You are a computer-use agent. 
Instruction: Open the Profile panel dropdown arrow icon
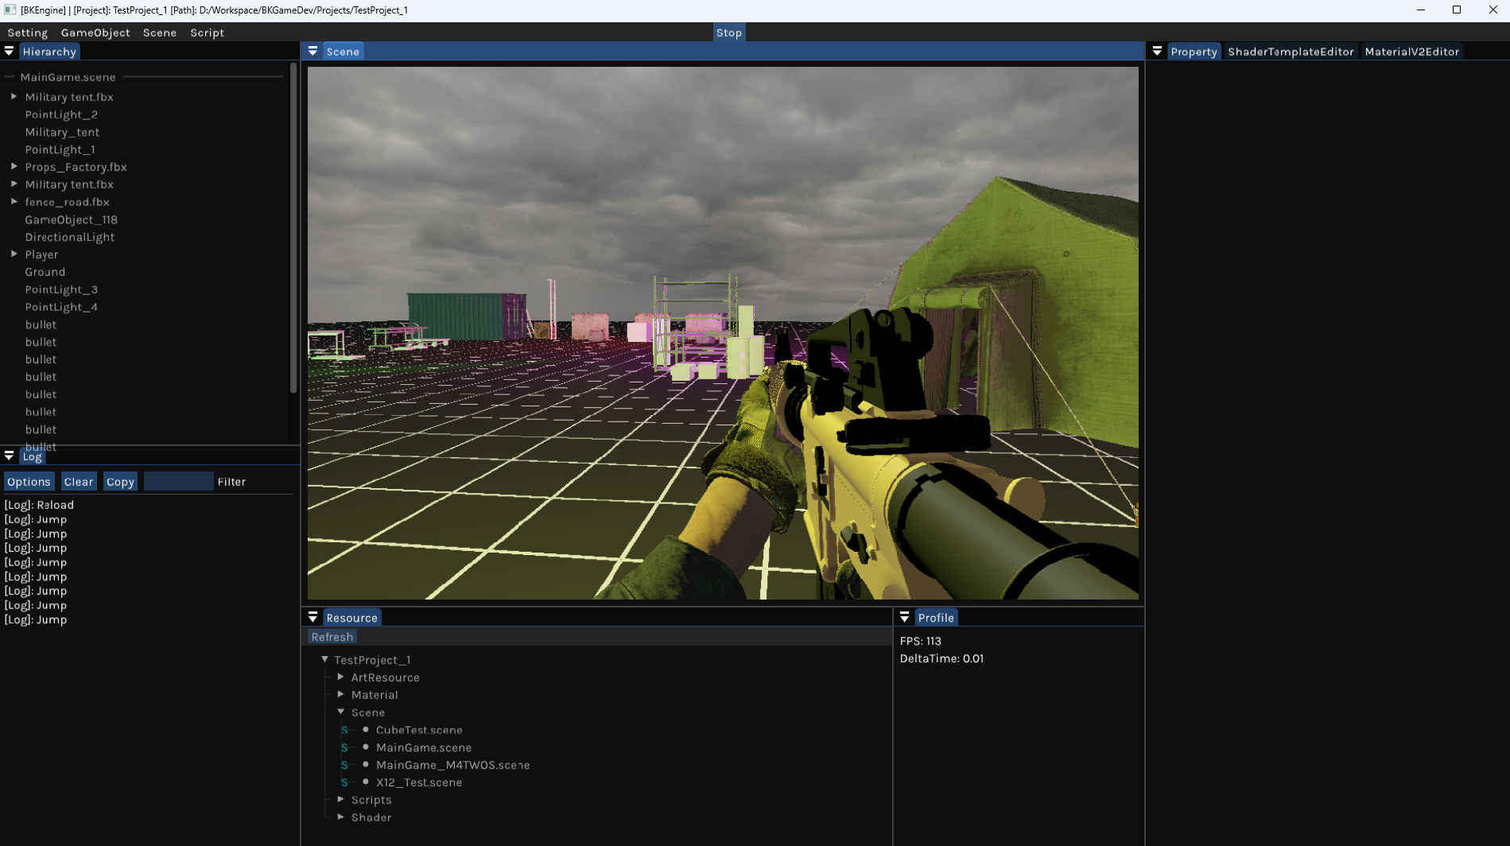click(904, 617)
